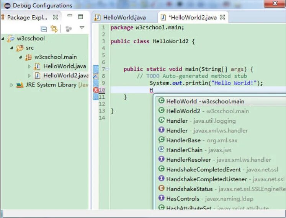Click the enum icon beside HandshakeStatus
Image resolution: width=286 pixels, height=218 pixels.
(x=161, y=188)
